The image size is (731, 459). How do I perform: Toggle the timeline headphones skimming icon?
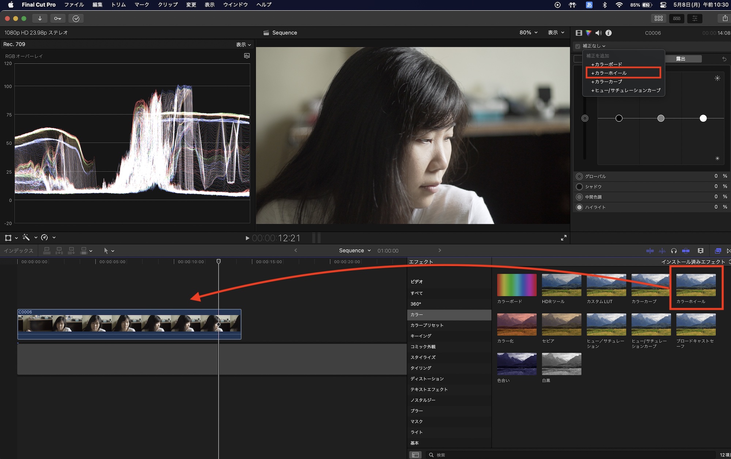tap(674, 251)
